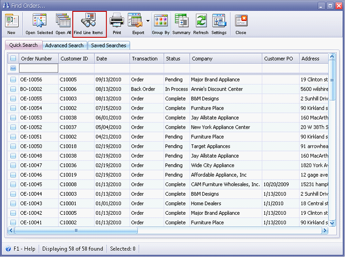Refresh the orders list
Viewport: 345px width, 257px height.
click(x=201, y=24)
